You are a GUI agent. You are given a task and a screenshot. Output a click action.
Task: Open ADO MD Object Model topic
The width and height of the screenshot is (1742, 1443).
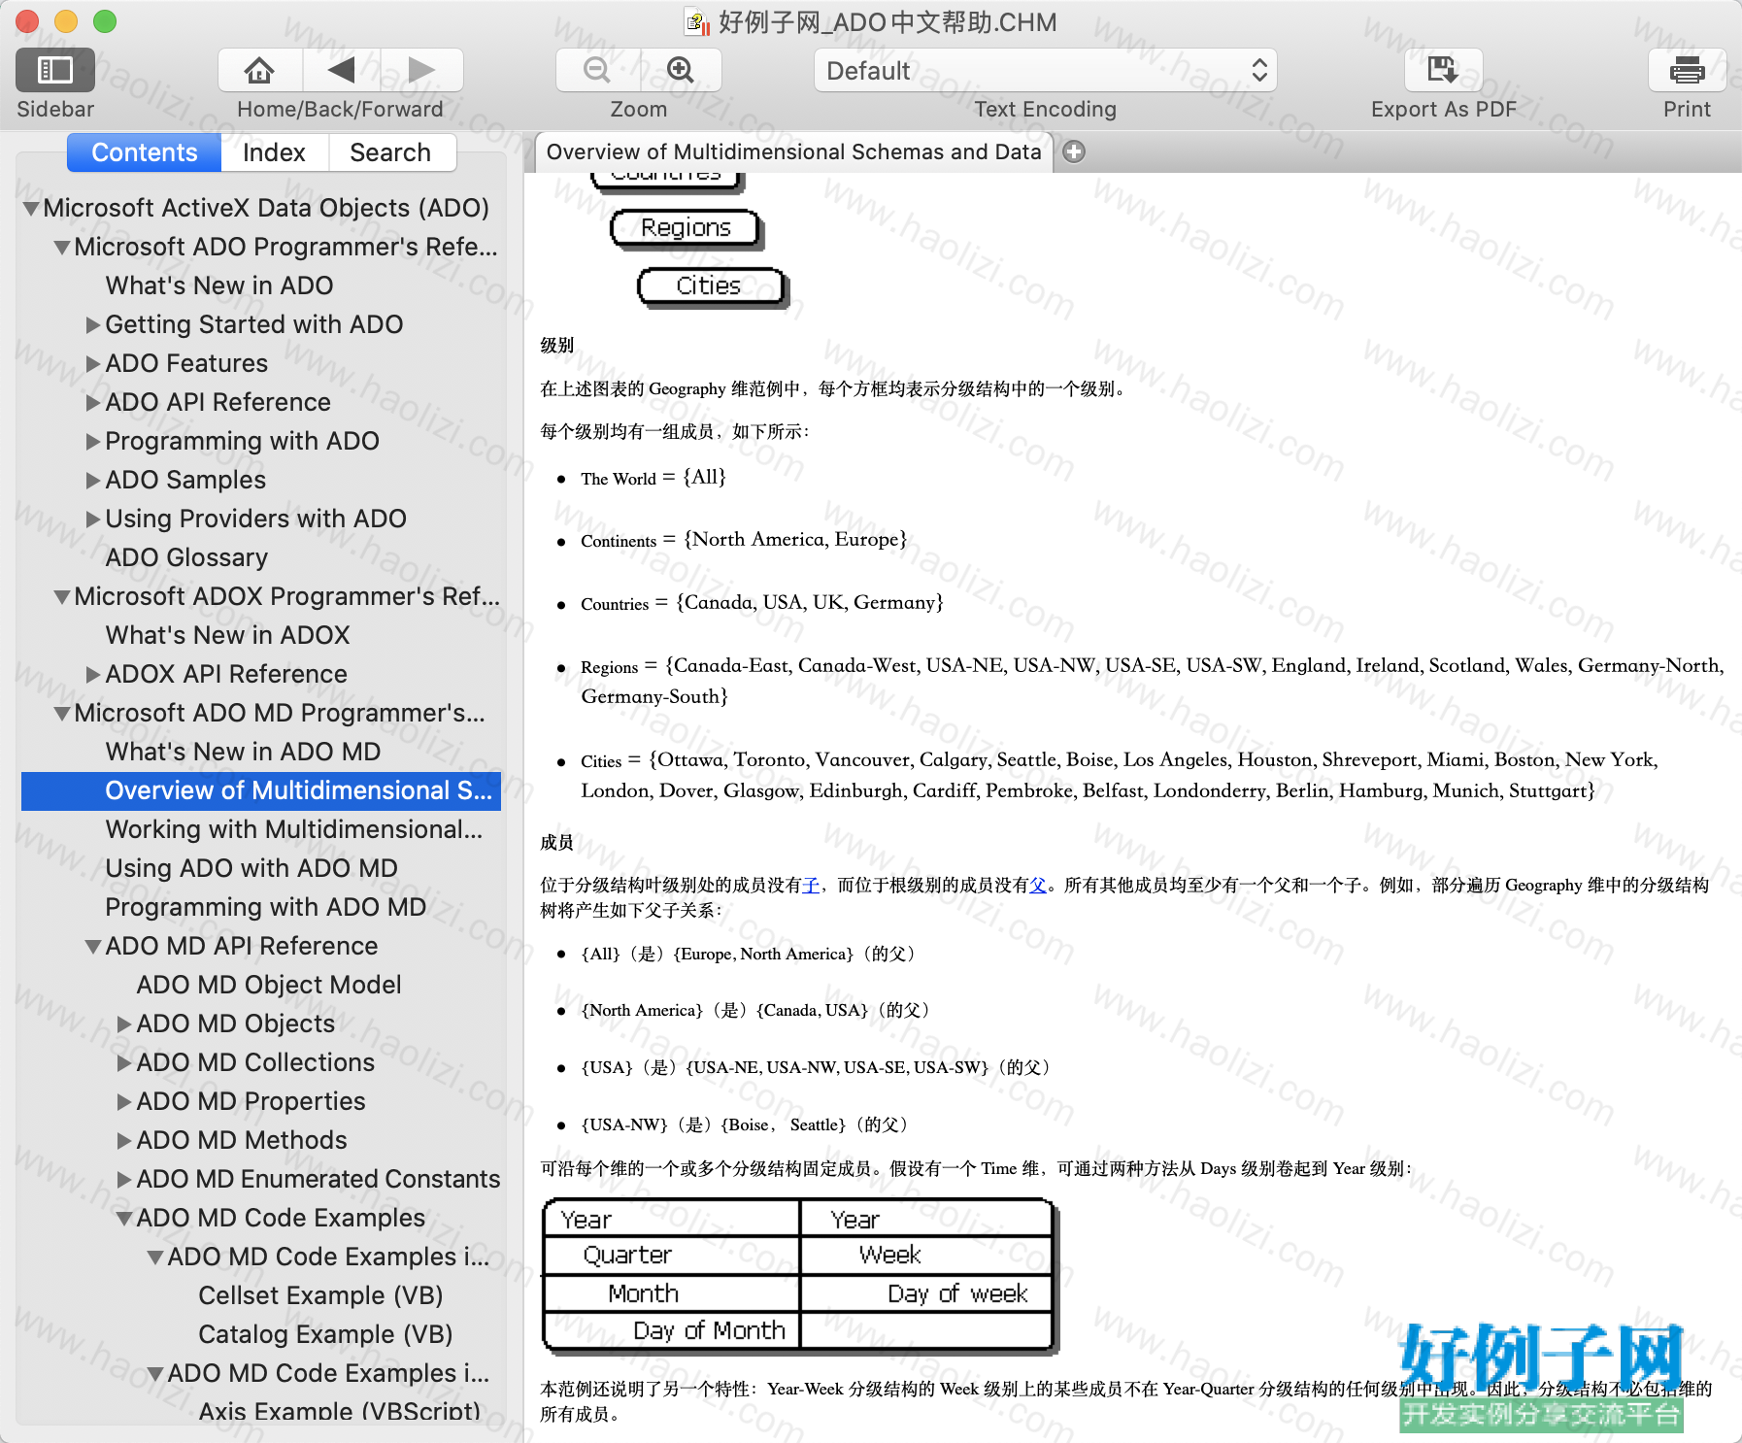pos(269,985)
